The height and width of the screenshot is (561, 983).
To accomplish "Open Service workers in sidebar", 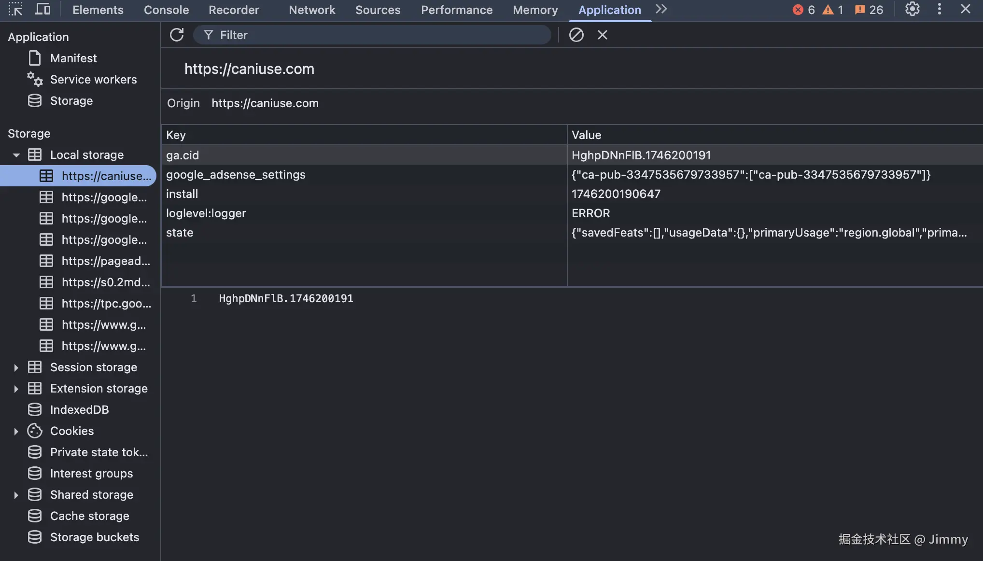I will (x=93, y=80).
